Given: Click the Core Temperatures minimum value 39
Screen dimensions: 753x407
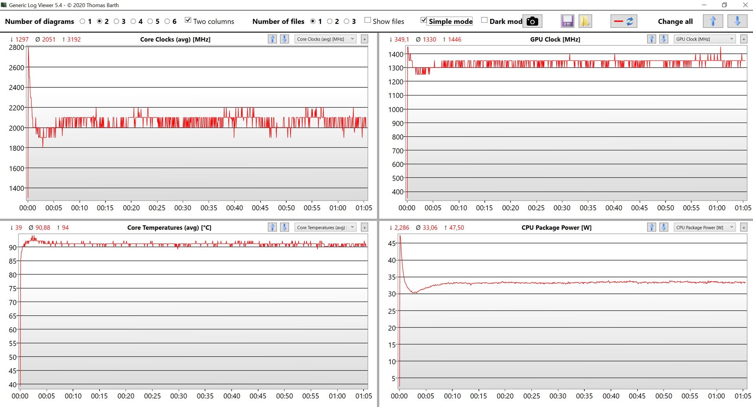Looking at the screenshot, I should click(x=16, y=228).
